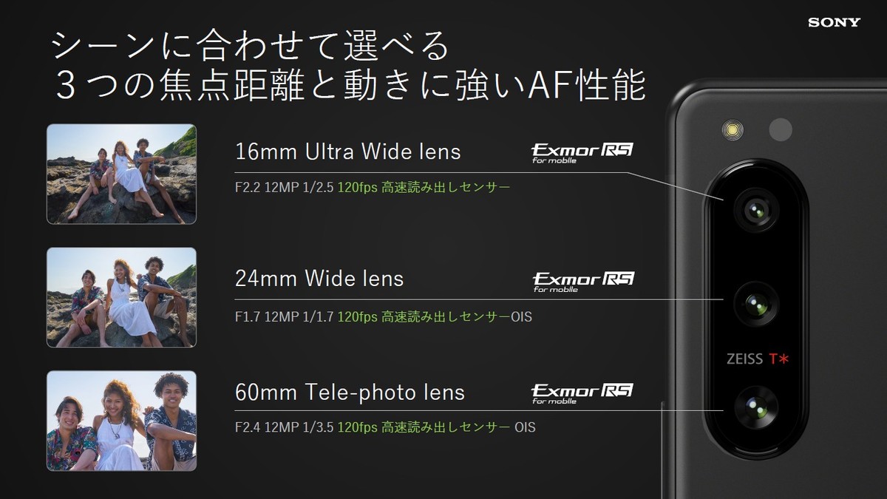Open the 60mm telephoto sample photo
Image resolution: width=887 pixels, height=499 pixels.
tap(121, 421)
